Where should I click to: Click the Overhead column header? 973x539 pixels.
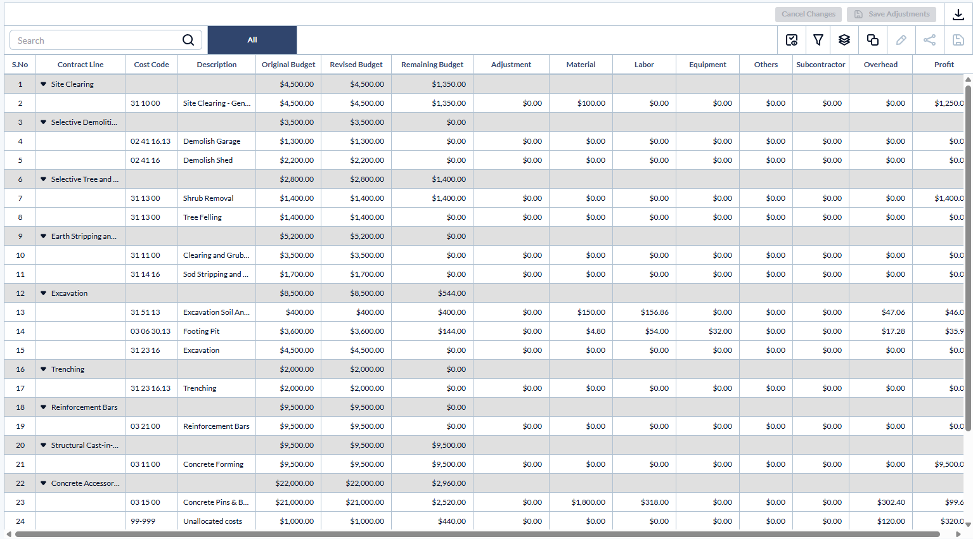880,65
